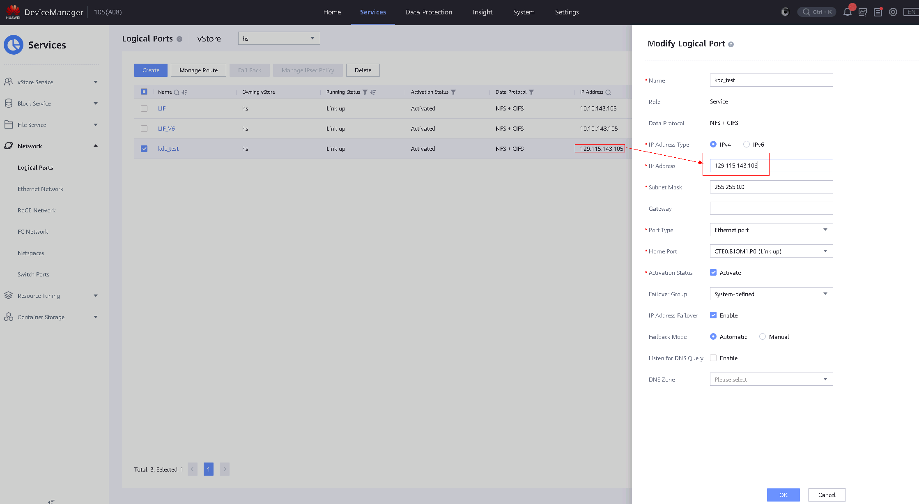Open Insight tab
This screenshot has width=919, height=504.
pyautogui.click(x=482, y=12)
